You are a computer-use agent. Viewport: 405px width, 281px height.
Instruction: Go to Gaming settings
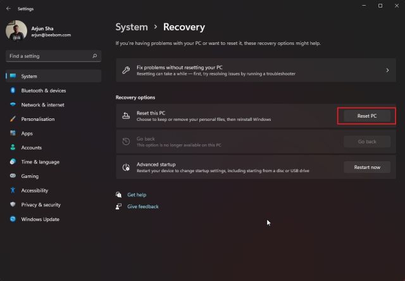[x=53, y=176]
